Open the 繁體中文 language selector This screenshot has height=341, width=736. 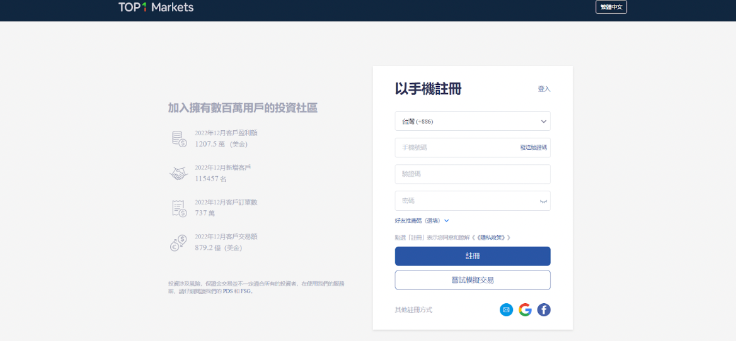(611, 8)
